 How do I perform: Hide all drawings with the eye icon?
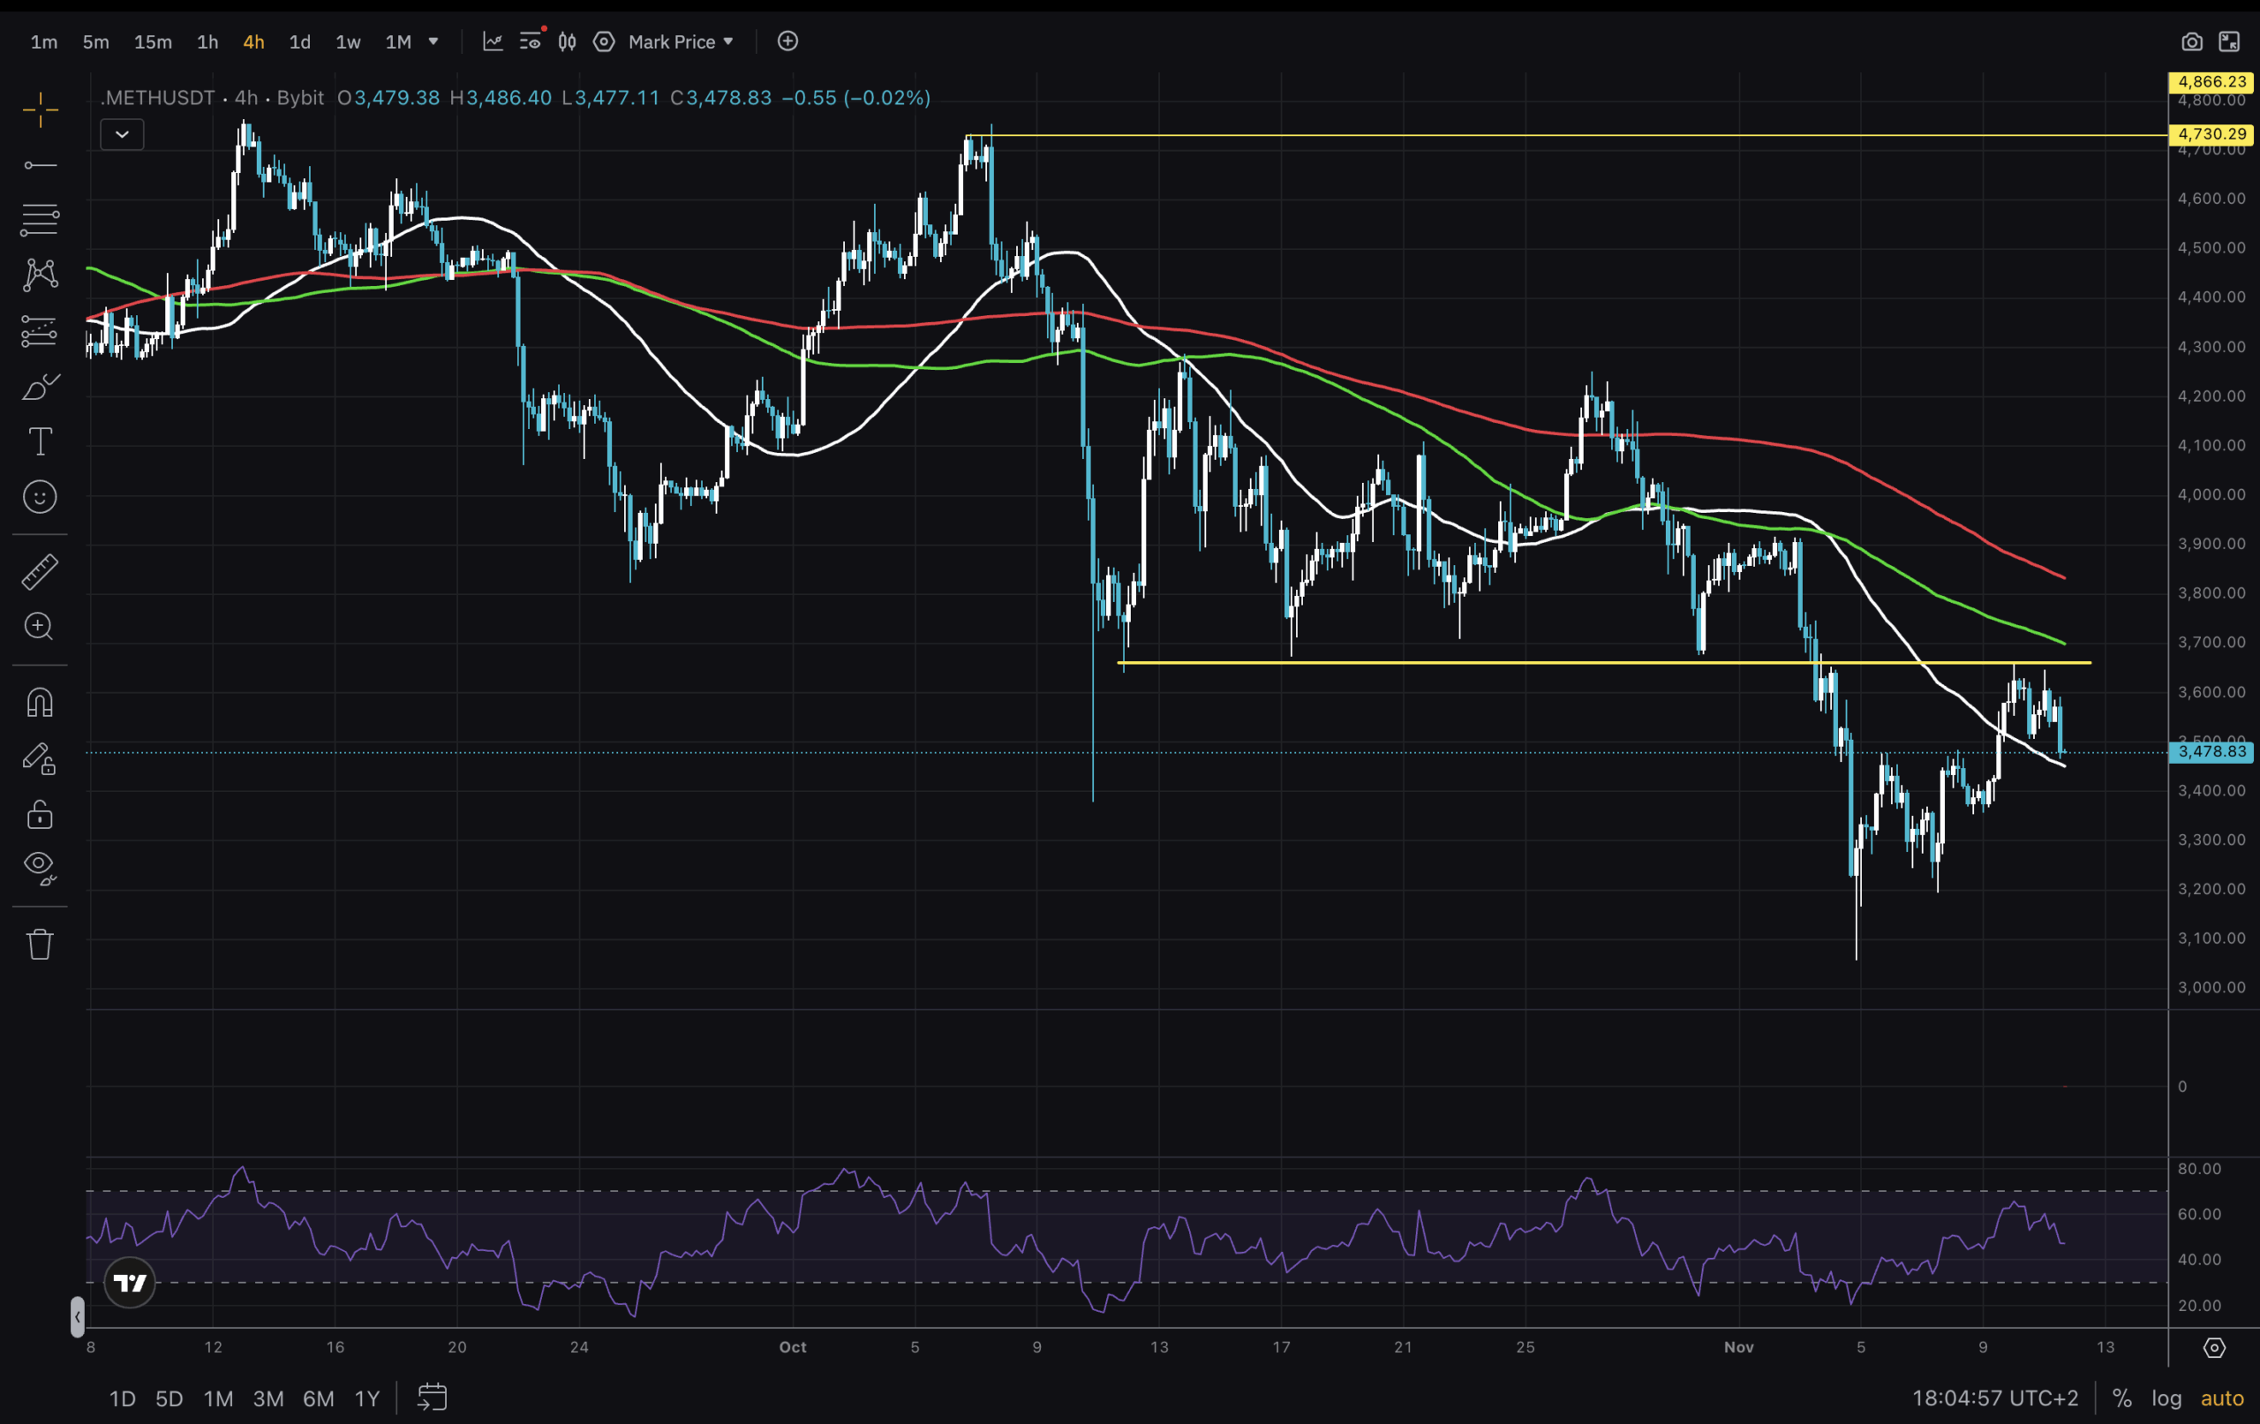41,867
